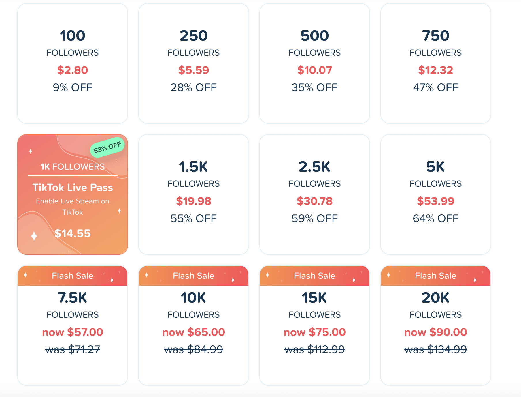Click Flash Sale banner above 20K
This screenshot has width=521, height=397.
pyautogui.click(x=436, y=276)
